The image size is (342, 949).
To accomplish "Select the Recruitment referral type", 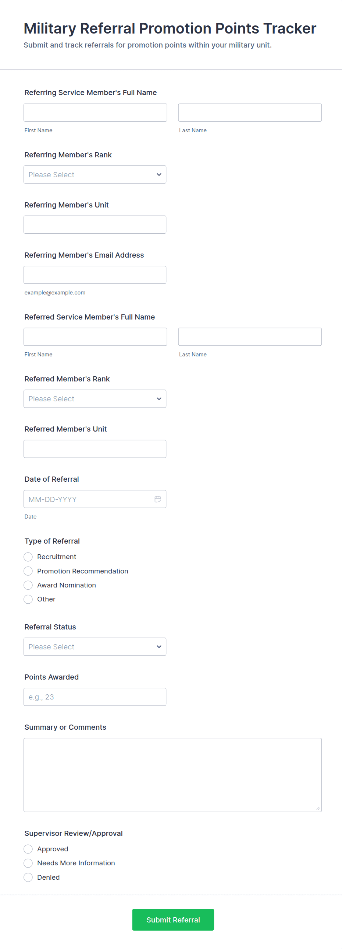I will 28,557.
